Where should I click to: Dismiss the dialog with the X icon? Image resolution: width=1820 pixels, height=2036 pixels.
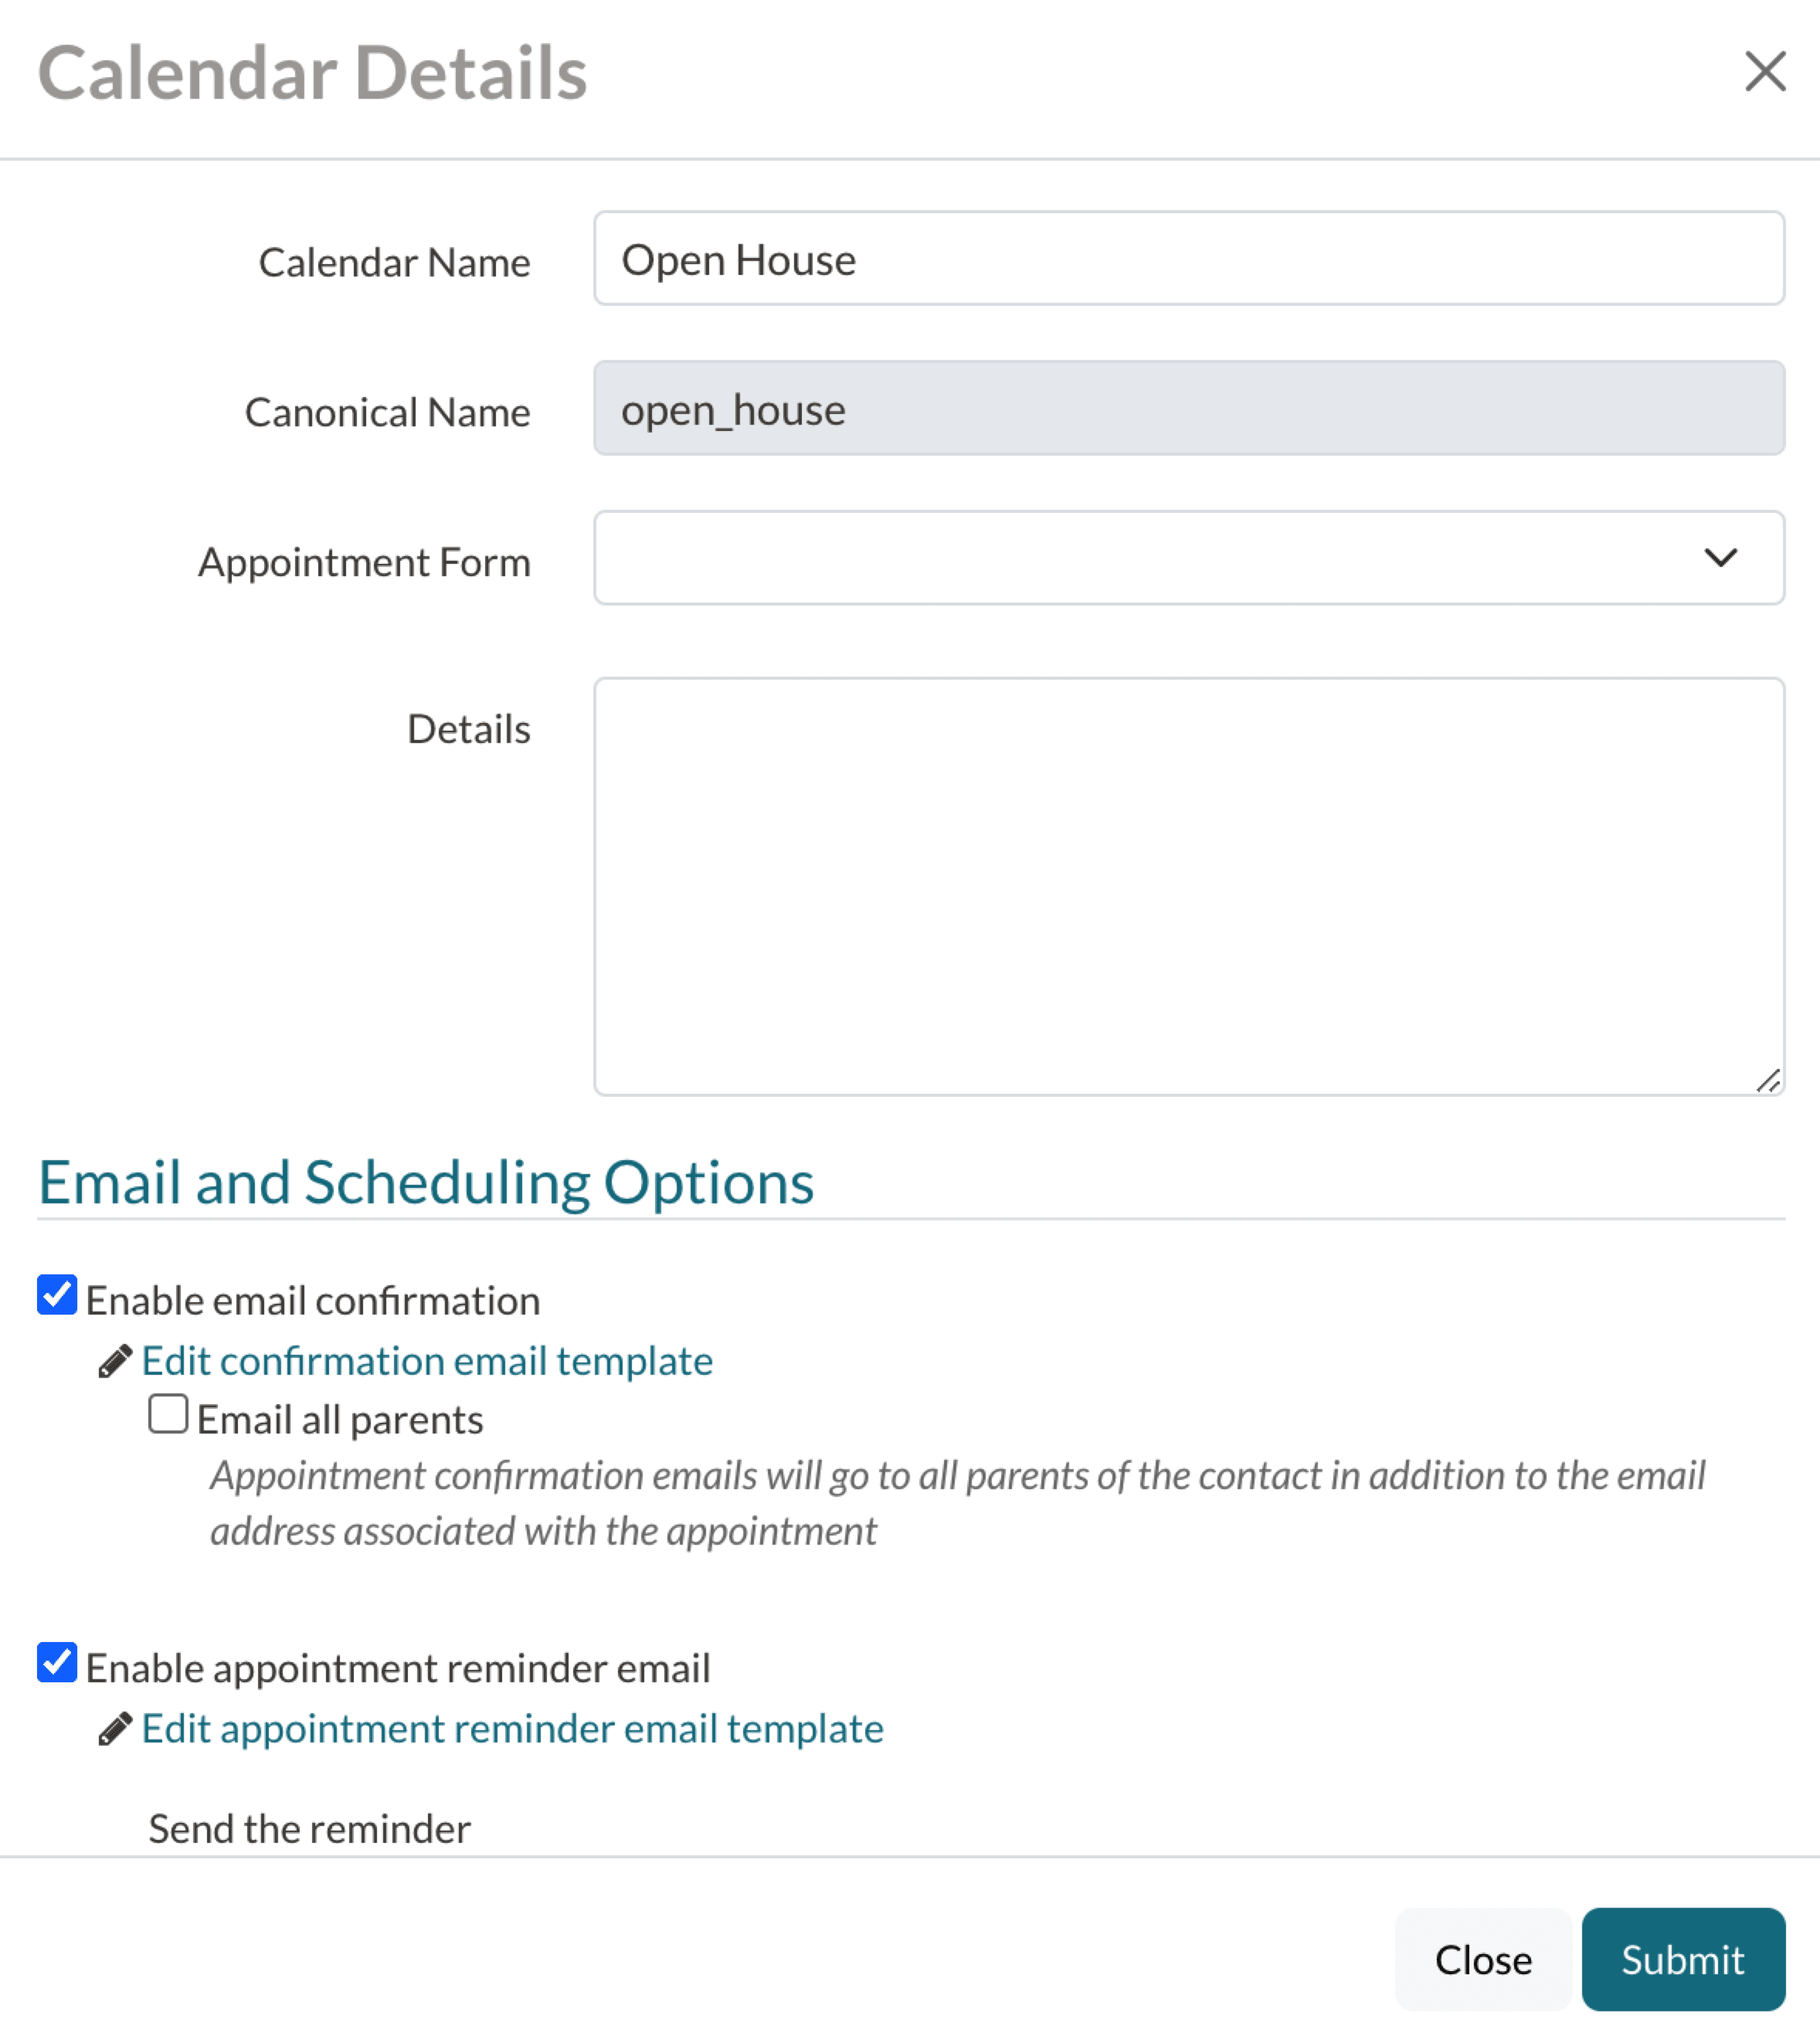pos(1764,71)
